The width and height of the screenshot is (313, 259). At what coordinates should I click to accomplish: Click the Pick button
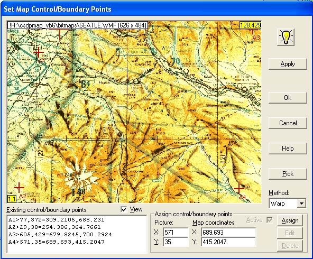click(x=288, y=174)
